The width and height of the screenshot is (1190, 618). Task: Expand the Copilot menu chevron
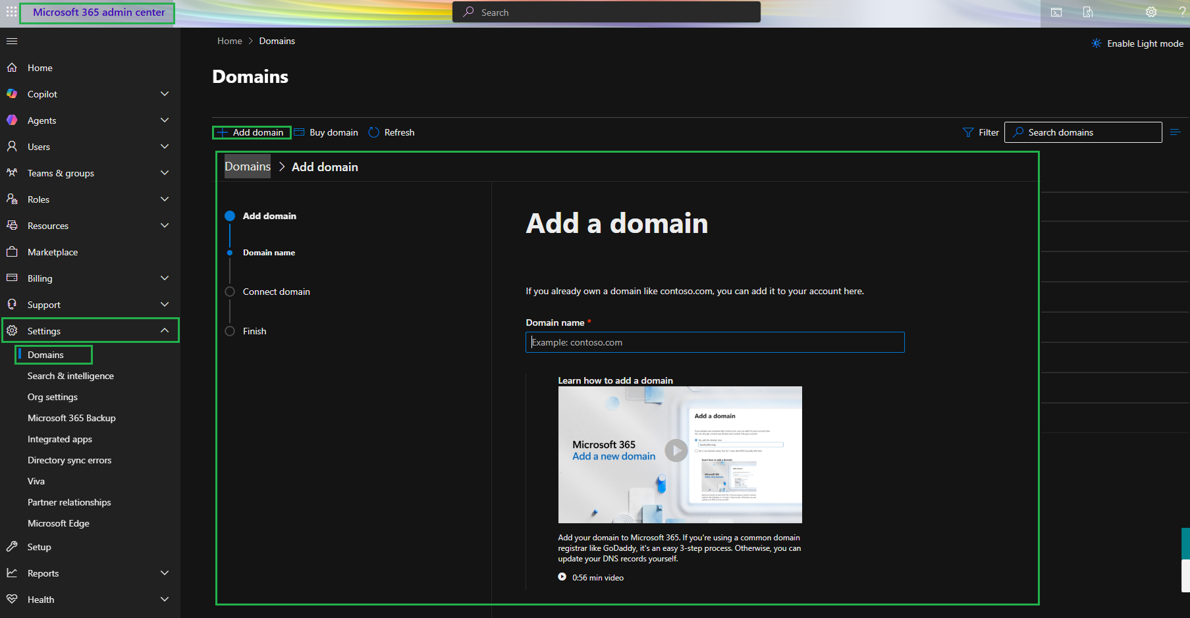(x=165, y=94)
